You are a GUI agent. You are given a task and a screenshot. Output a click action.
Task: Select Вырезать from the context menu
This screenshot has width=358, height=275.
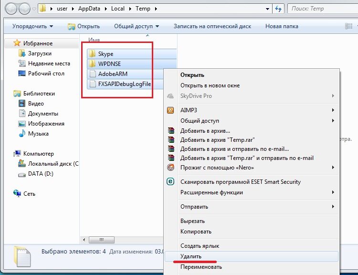(x=192, y=221)
